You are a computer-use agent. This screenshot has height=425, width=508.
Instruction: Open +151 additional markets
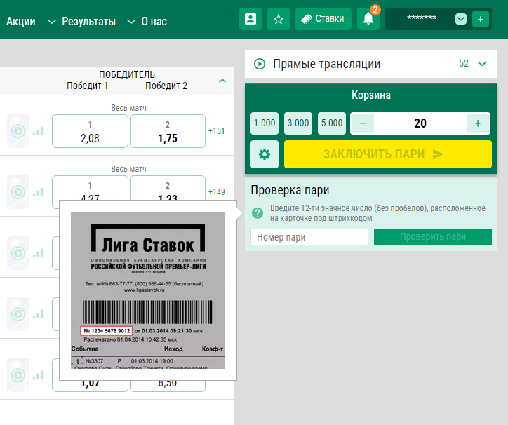(x=216, y=131)
